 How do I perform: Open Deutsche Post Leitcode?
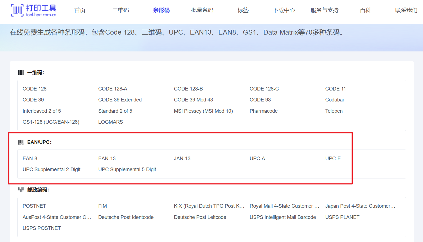tap(200, 217)
